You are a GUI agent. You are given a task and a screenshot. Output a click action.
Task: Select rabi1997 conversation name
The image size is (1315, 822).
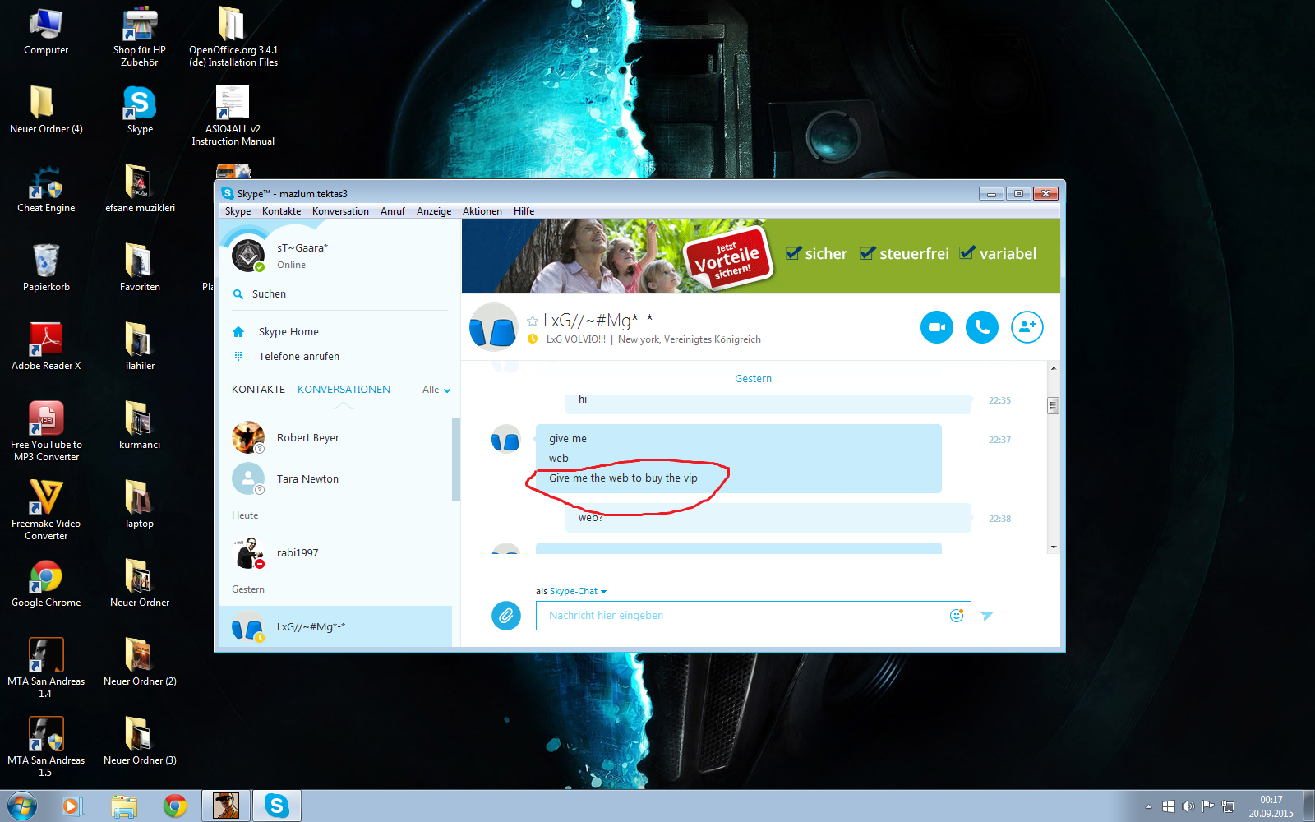pos(298,552)
